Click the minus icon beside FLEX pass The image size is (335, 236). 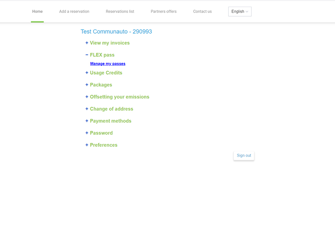[x=87, y=55]
